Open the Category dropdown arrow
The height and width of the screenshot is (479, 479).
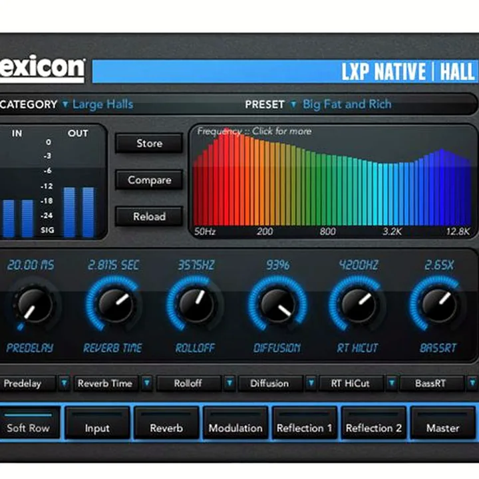tap(65, 104)
